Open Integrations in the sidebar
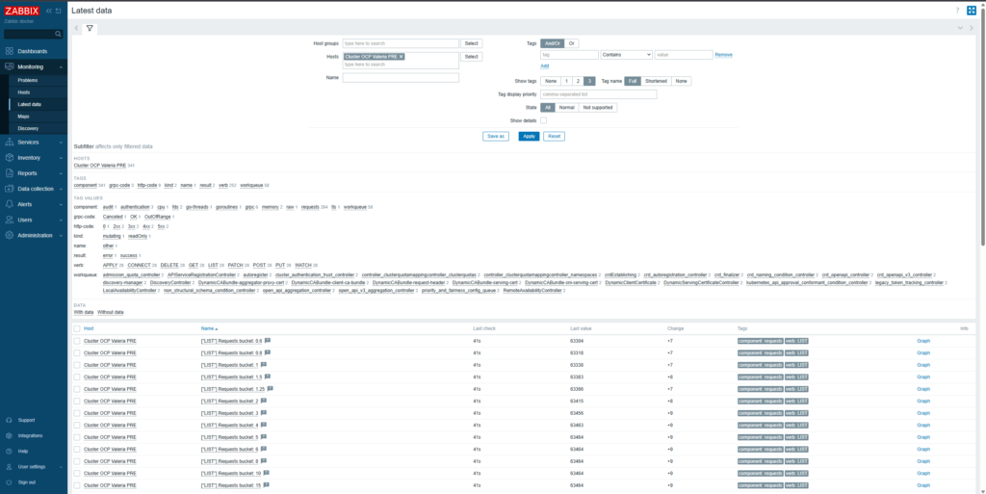Screen dimensions: 986x494 [30, 435]
